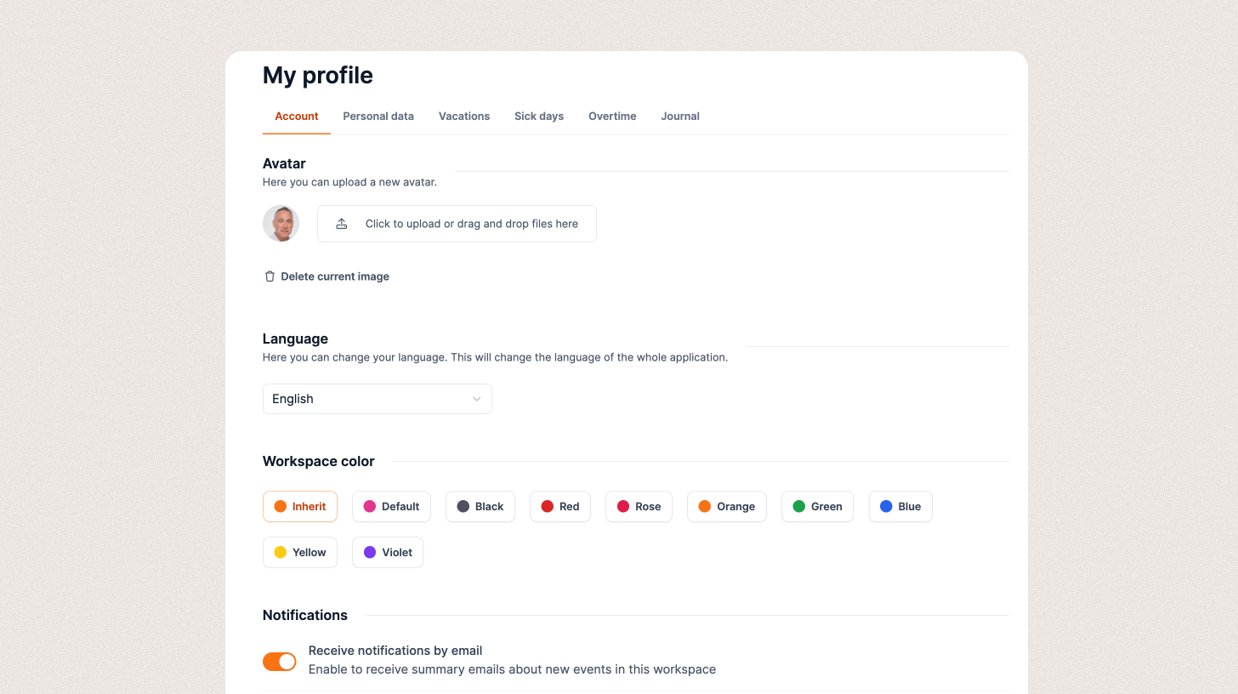Switch to the Personal data tab
This screenshot has width=1238, height=694.
tap(378, 117)
